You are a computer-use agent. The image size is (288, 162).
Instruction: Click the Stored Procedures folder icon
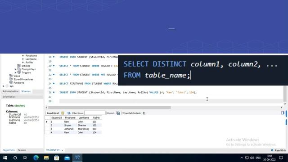[11, 79]
